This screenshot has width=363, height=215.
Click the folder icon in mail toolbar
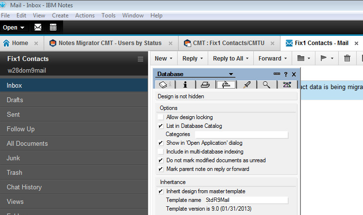click(x=301, y=58)
